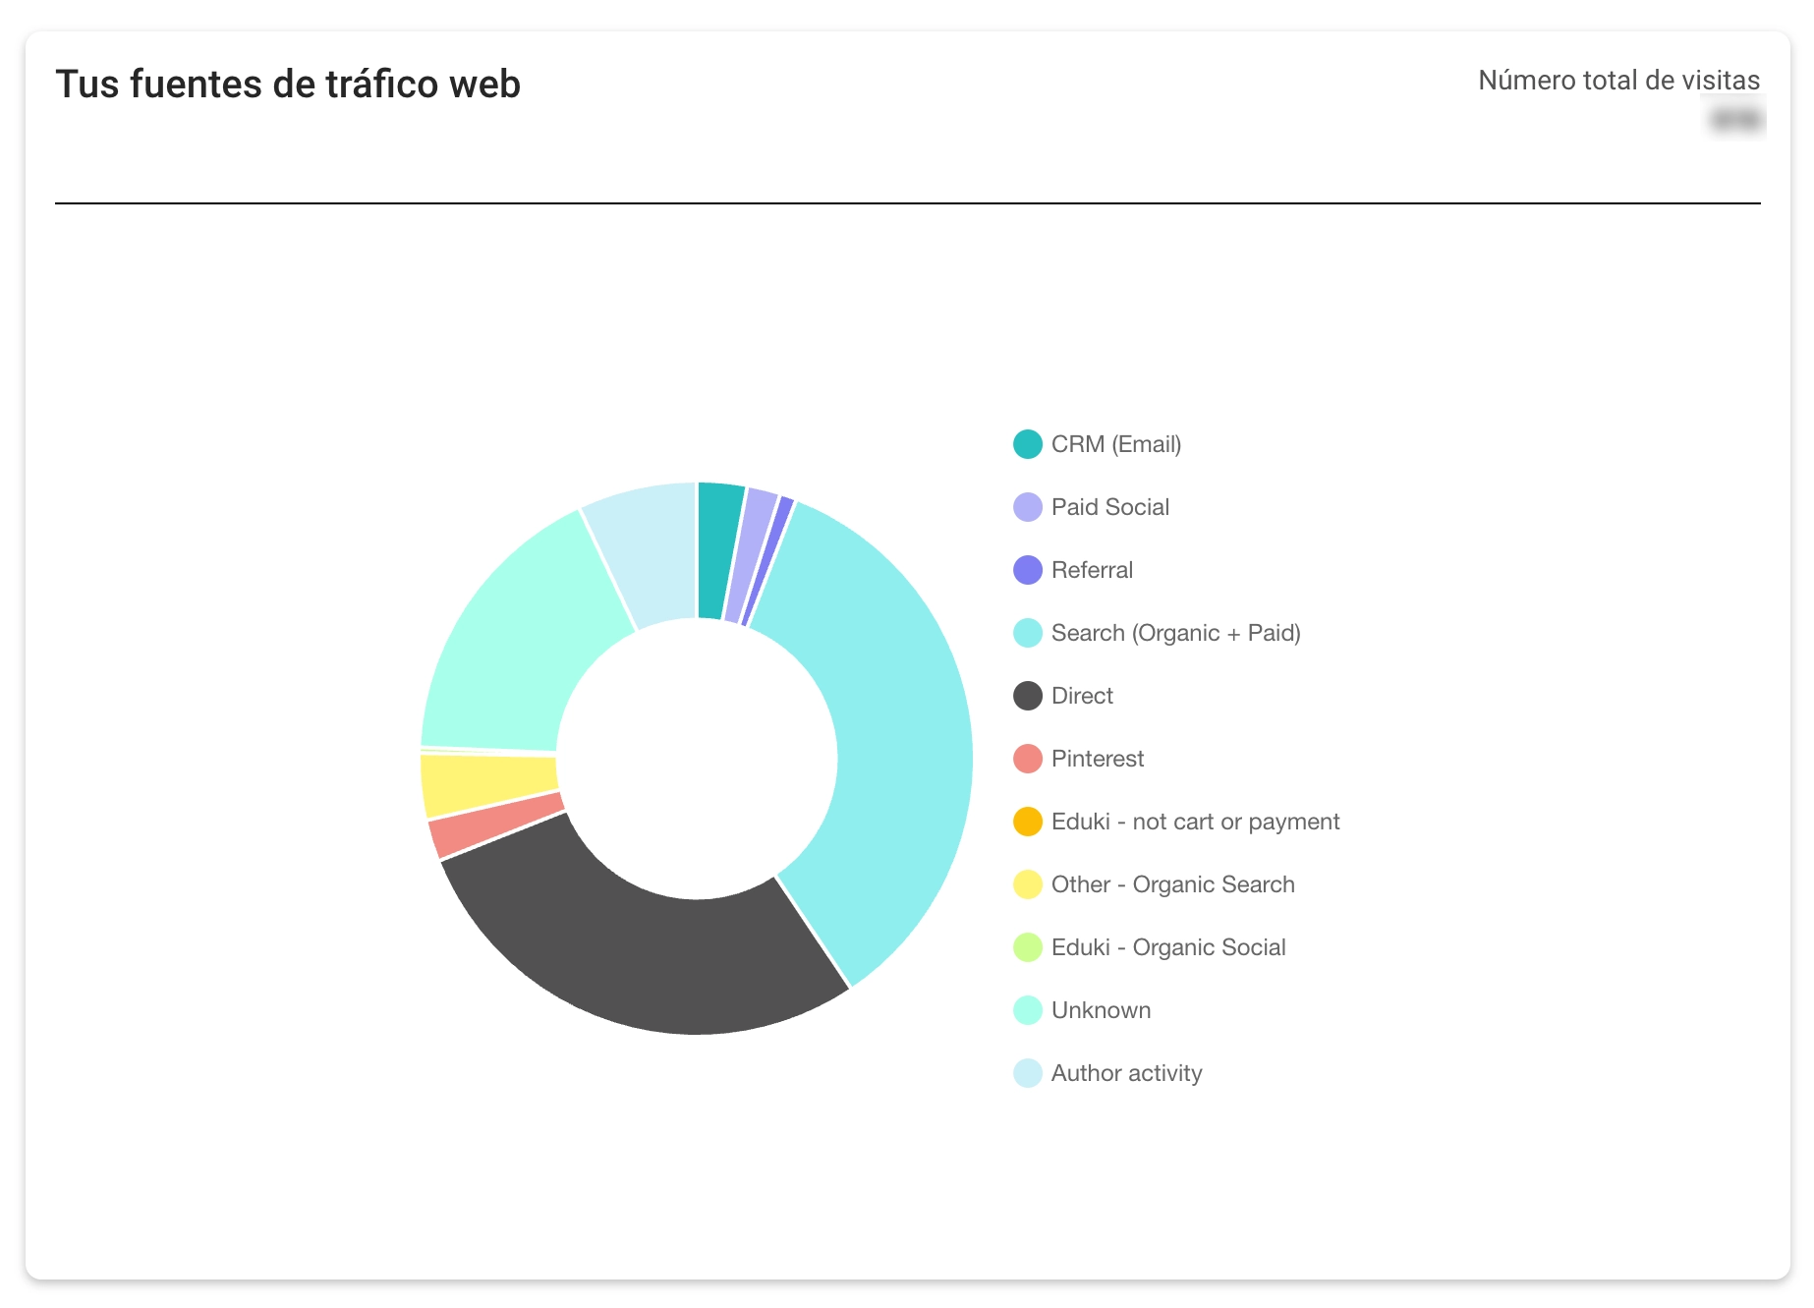Screen dimensions: 1814x1308
Task: Toggle the Search (Organic + Paid) legend label
Action: (1175, 633)
